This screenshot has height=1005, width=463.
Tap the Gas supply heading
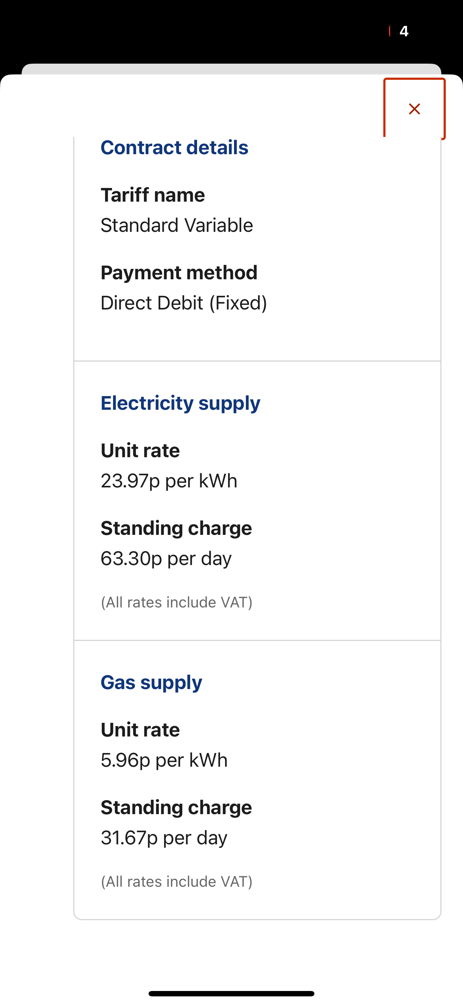(x=151, y=682)
